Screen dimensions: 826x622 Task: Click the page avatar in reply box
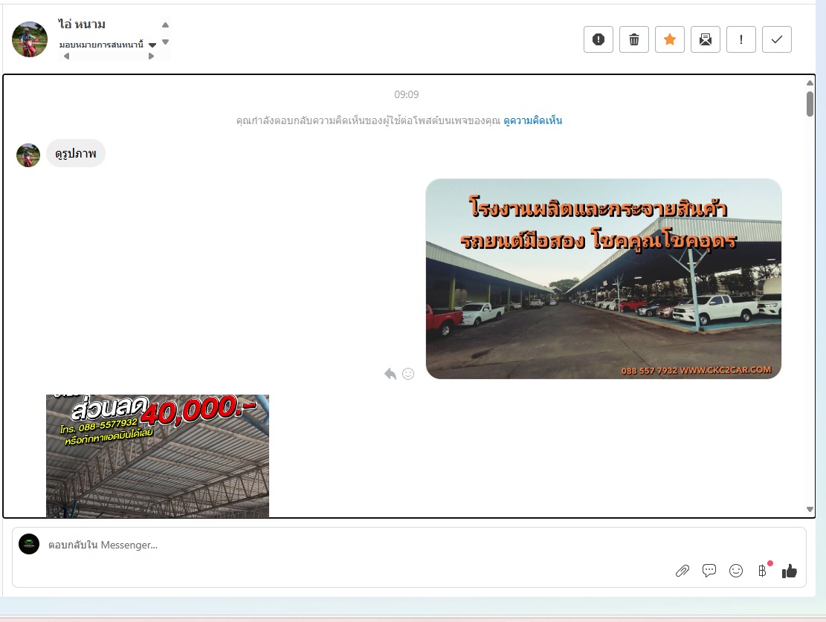pyautogui.click(x=29, y=544)
